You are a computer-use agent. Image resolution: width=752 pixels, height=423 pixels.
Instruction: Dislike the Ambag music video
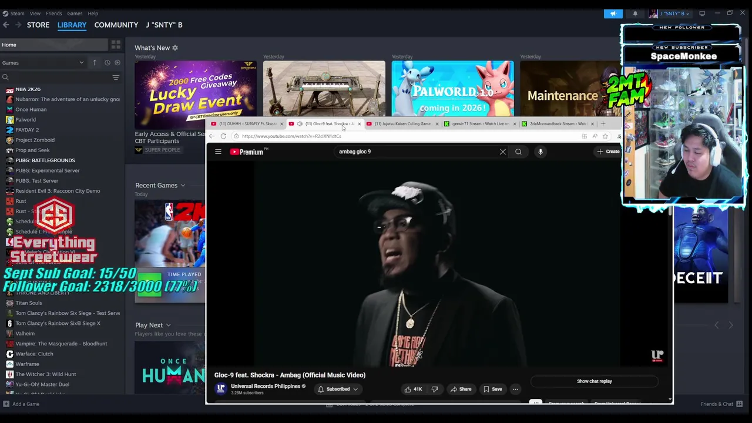pos(435,389)
